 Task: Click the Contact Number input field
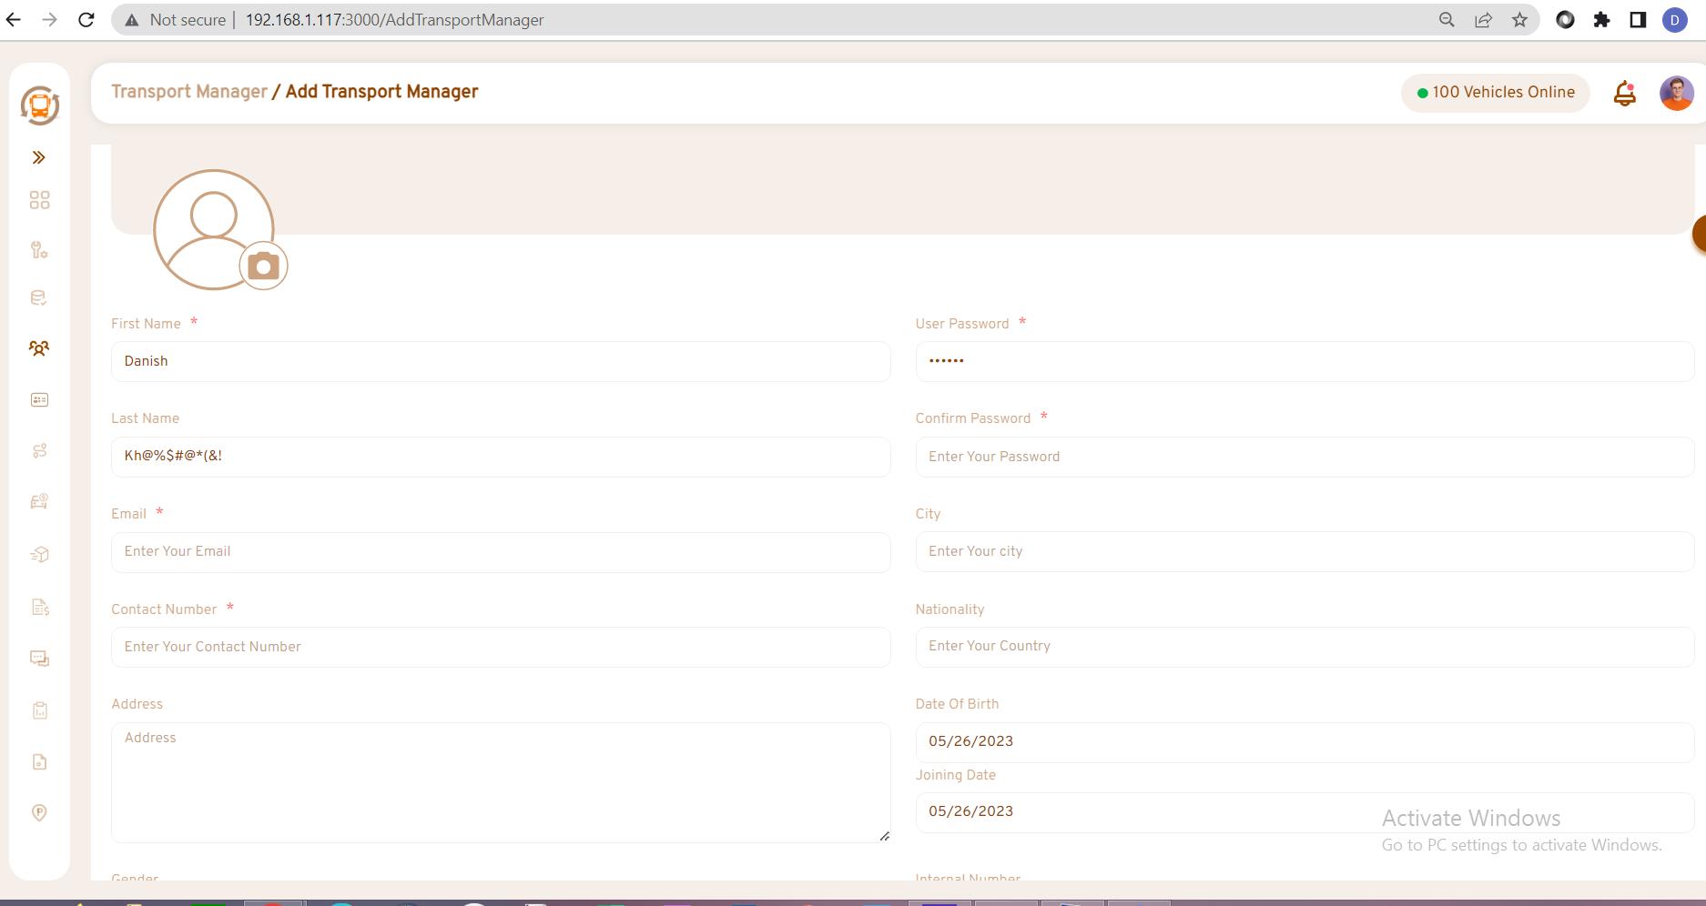coord(501,647)
